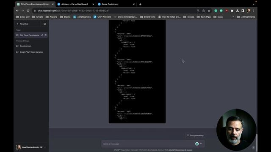Open the Development chat

click(31, 46)
